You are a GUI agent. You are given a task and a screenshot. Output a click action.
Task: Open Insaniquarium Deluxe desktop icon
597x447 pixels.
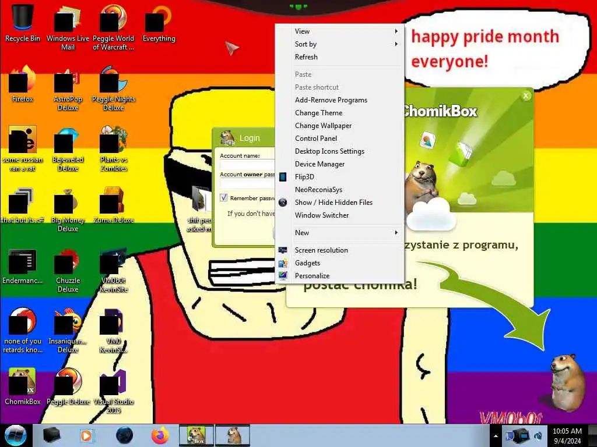click(68, 331)
